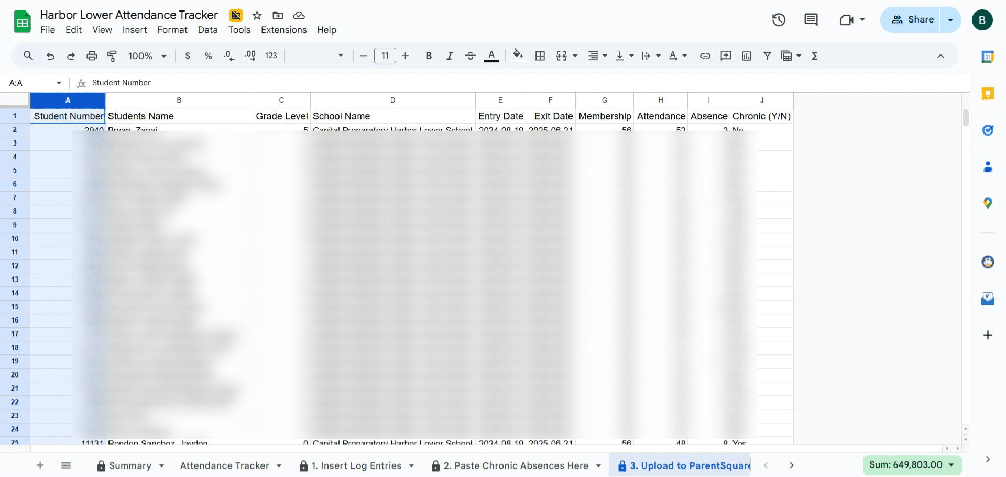
Task: Edit the font size field
Action: click(x=385, y=56)
